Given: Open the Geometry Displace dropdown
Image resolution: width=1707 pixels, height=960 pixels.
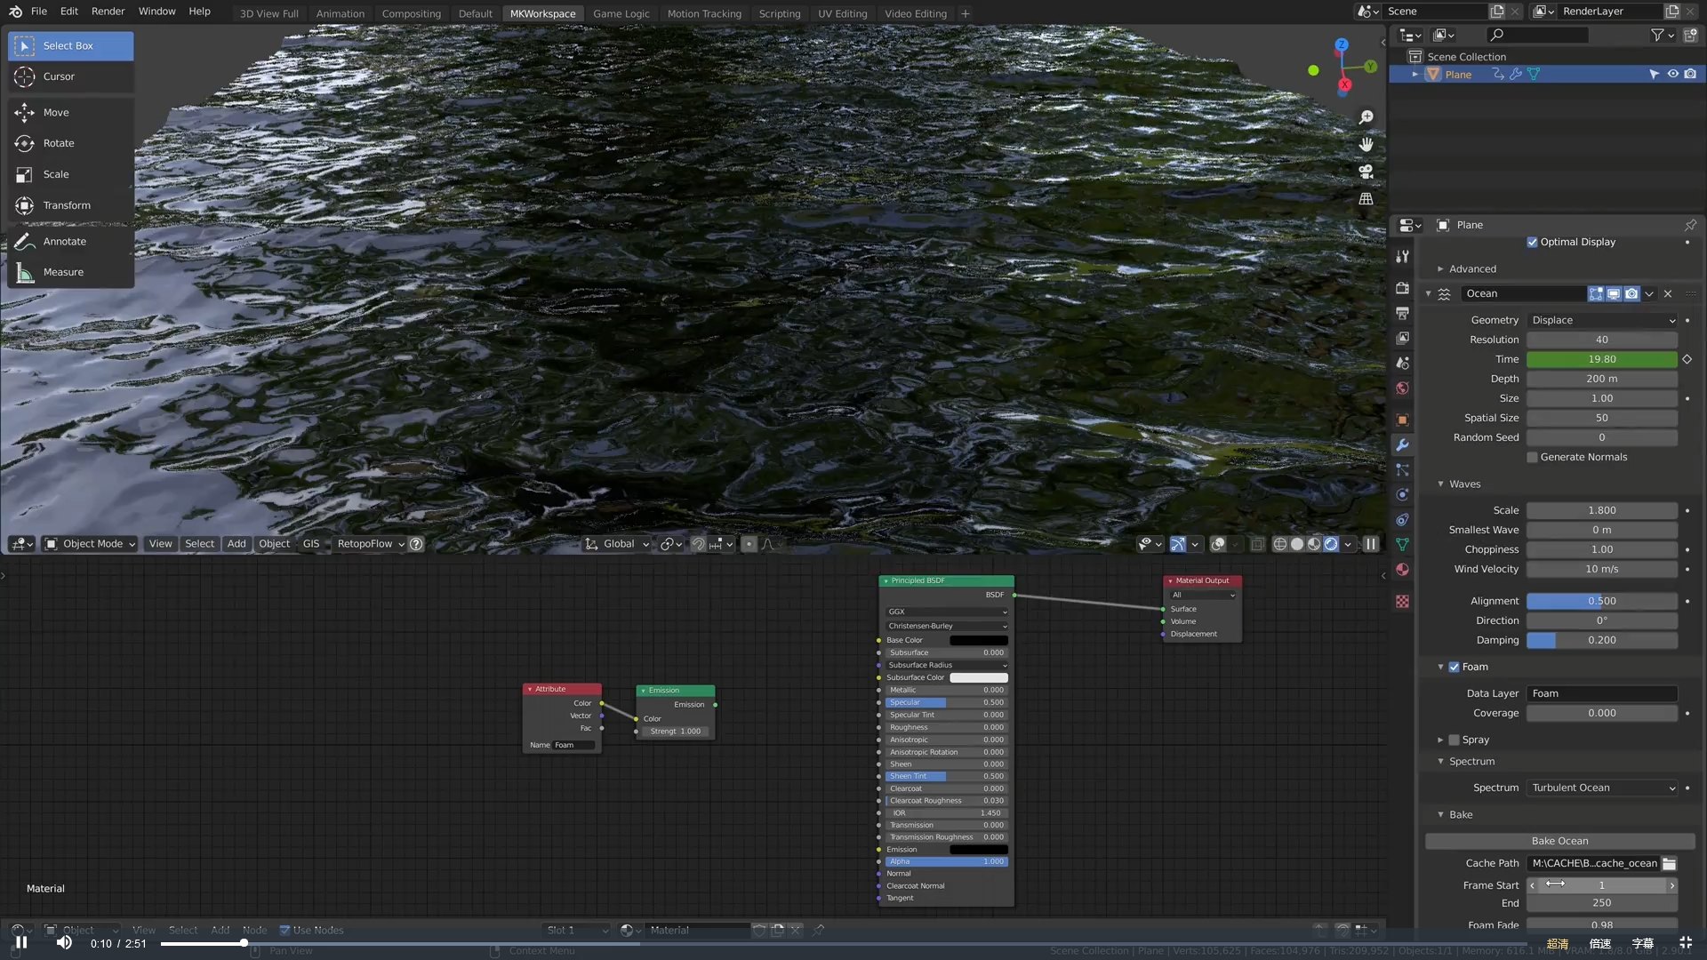Looking at the screenshot, I should click(x=1602, y=320).
